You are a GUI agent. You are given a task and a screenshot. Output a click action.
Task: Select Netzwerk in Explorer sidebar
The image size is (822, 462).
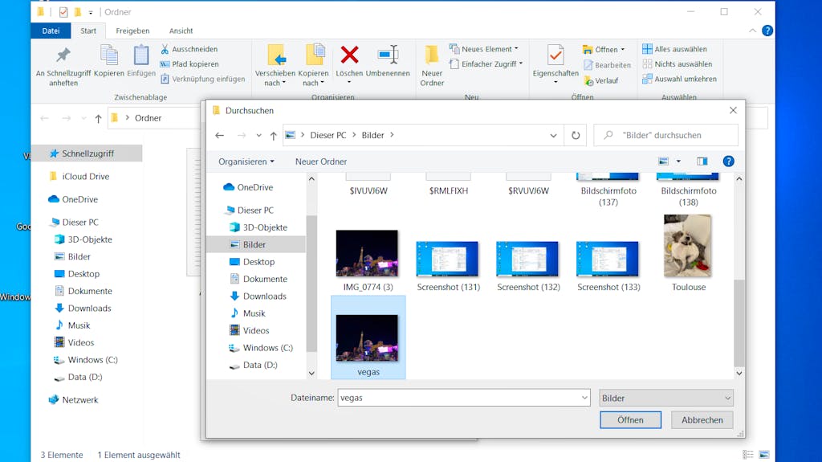click(x=73, y=400)
